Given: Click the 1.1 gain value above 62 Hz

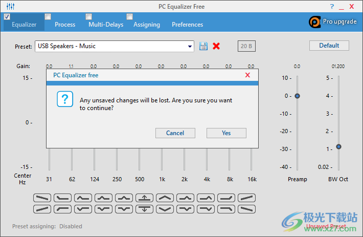Looking at the screenshot, I should (71, 66).
